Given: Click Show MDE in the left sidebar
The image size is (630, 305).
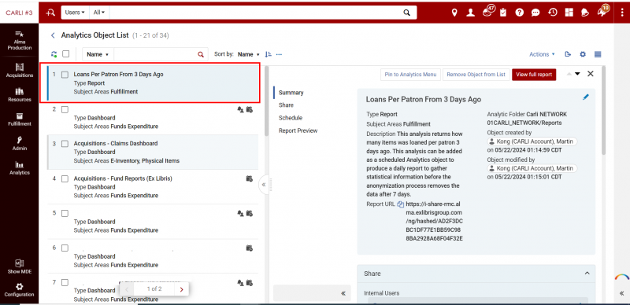Looking at the screenshot, I should coord(19,266).
